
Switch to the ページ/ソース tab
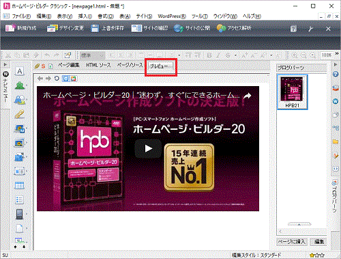pyautogui.click(x=130, y=65)
